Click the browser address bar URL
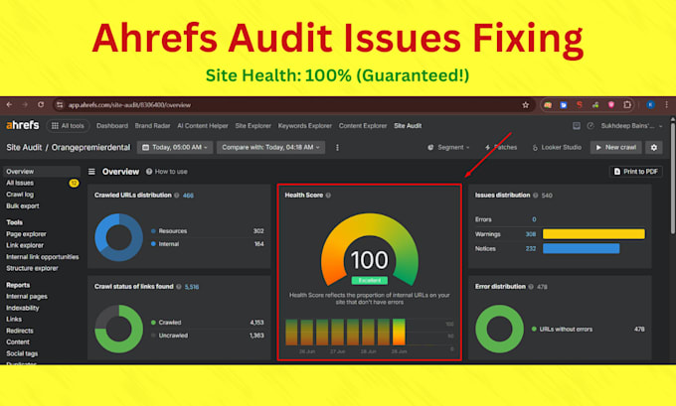This screenshot has height=406, width=676. [x=129, y=105]
